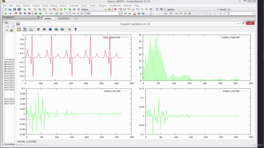
Task: Close the waveforms.c tab
Action: point(75,18)
